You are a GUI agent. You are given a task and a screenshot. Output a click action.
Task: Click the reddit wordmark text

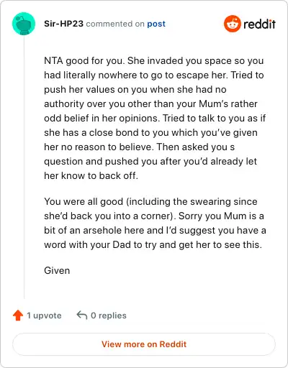(259, 24)
